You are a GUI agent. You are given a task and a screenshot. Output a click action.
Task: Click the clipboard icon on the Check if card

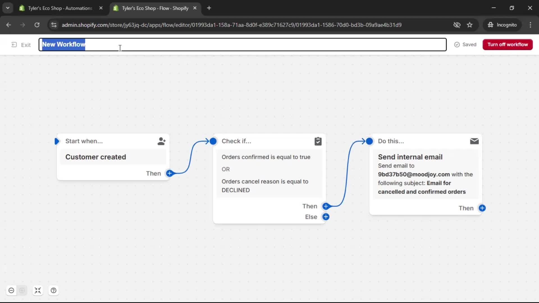(x=318, y=141)
